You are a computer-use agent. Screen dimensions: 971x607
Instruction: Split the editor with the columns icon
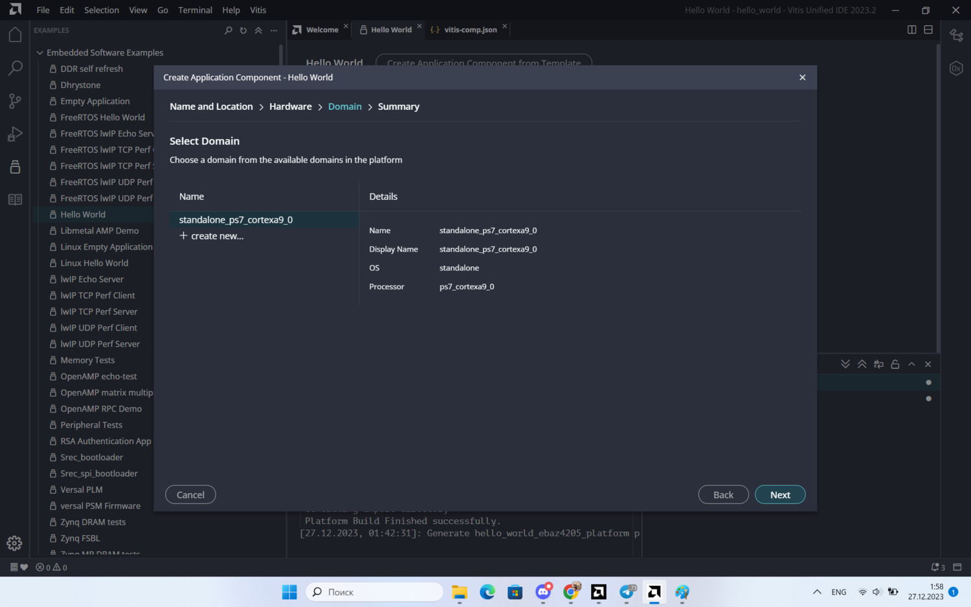[911, 30]
